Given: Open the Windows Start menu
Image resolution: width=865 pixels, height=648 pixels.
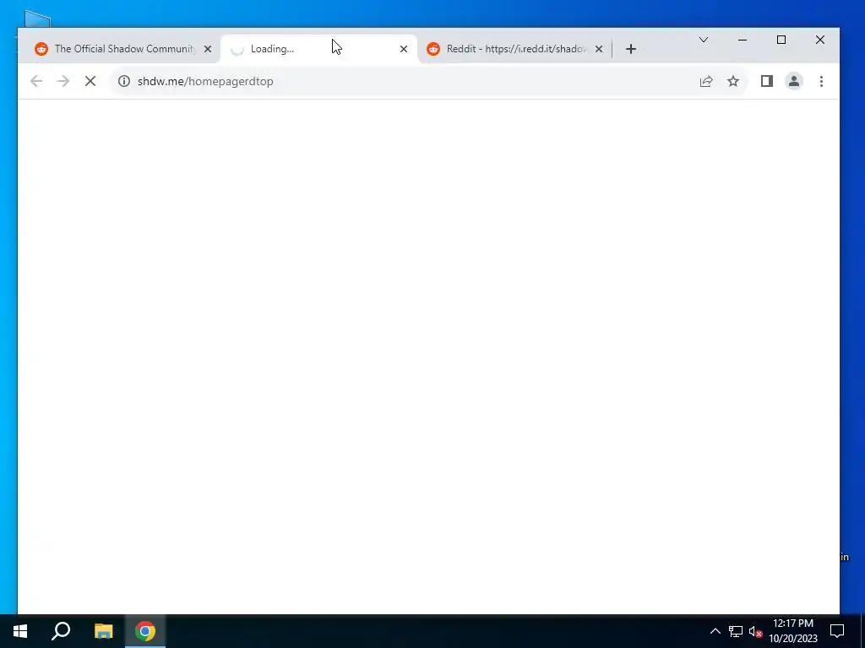Looking at the screenshot, I should point(20,631).
